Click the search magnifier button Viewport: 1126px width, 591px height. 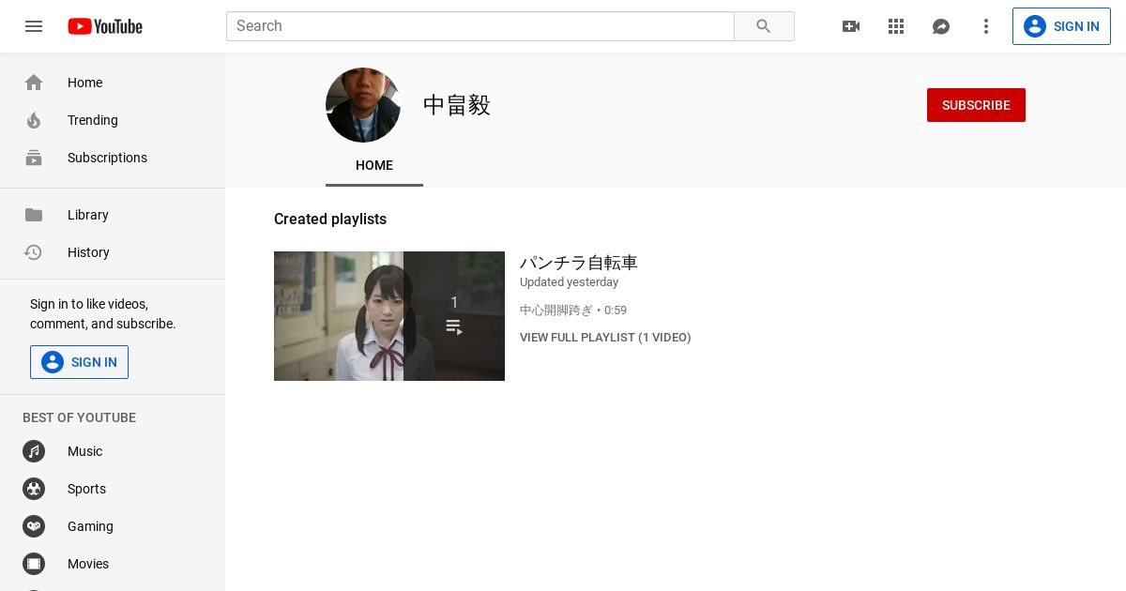[764, 26]
